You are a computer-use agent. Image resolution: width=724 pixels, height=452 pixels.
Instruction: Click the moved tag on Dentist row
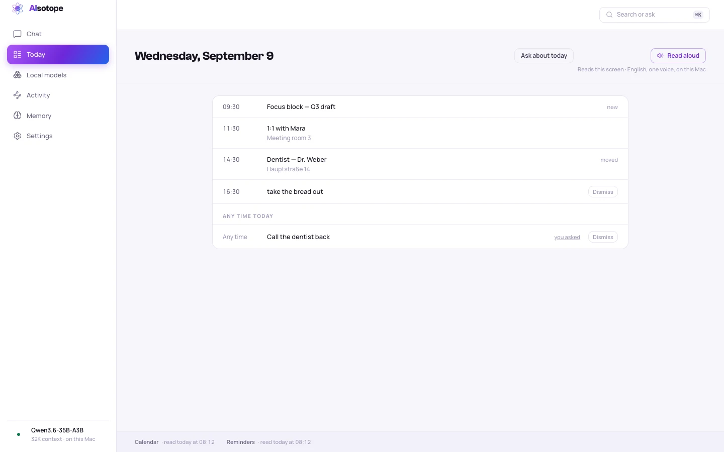pos(609,160)
